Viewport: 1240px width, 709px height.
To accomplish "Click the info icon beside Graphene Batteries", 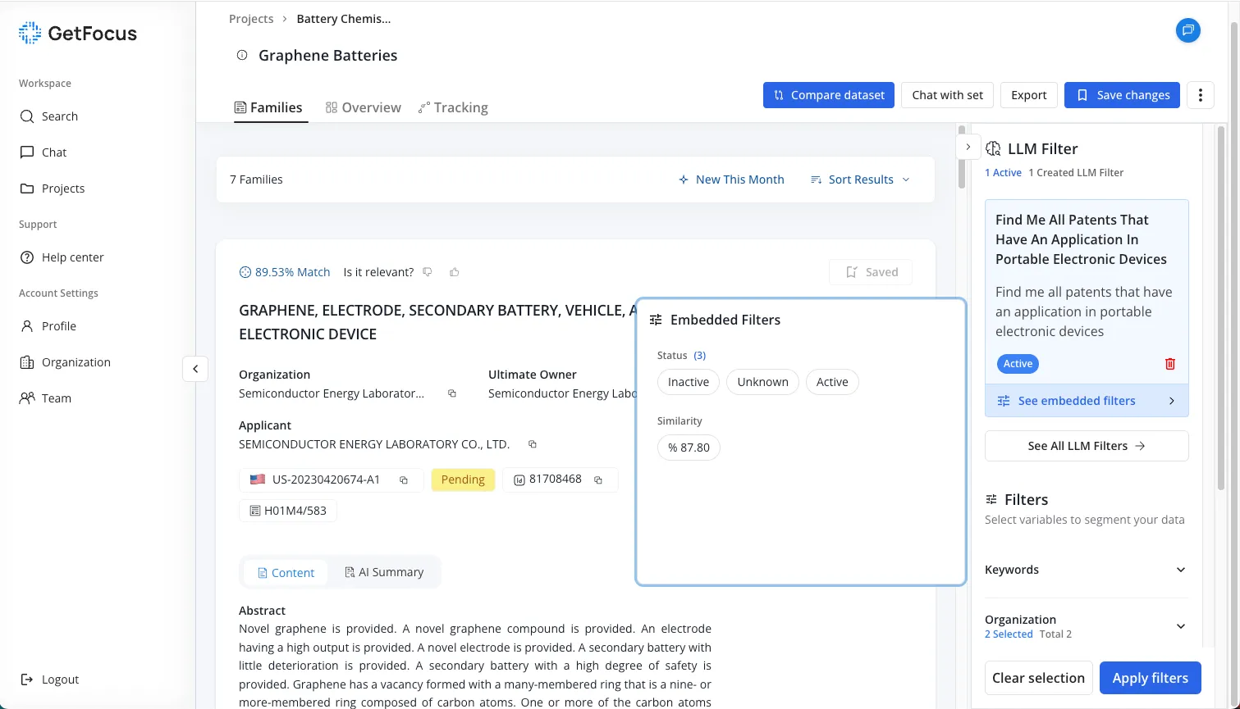I will pyautogui.click(x=242, y=55).
